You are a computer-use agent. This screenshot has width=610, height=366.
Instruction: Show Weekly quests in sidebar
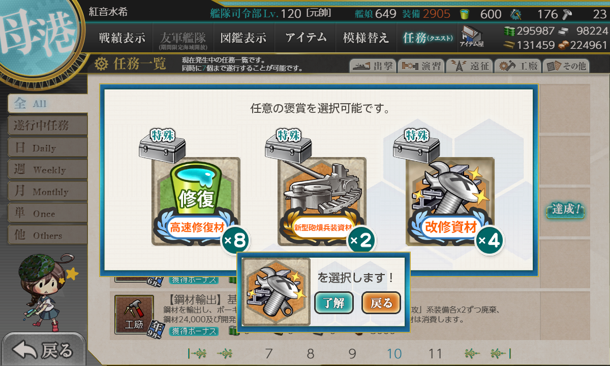[47, 170]
